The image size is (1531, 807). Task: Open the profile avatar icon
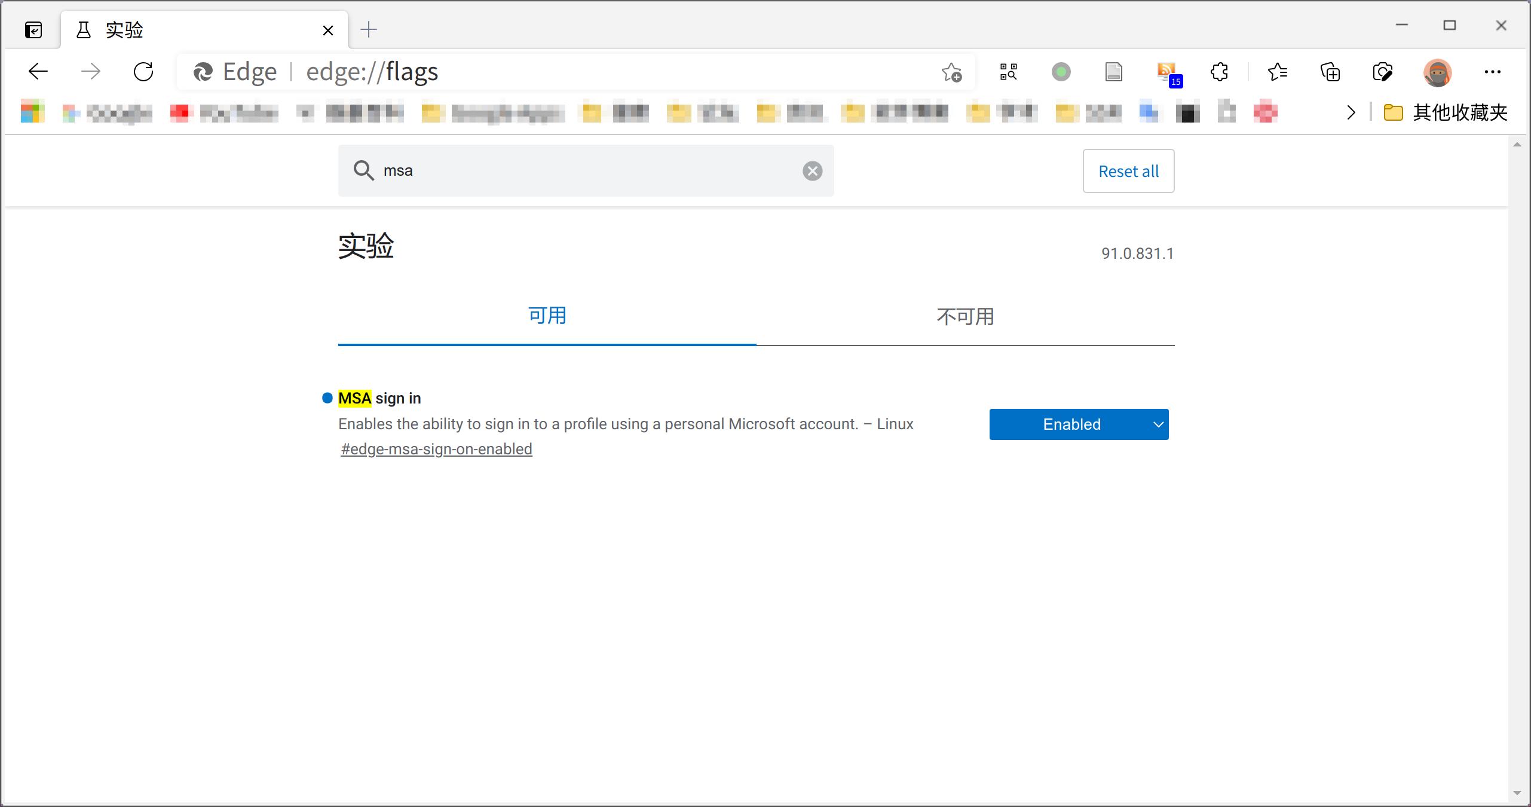pyautogui.click(x=1437, y=72)
